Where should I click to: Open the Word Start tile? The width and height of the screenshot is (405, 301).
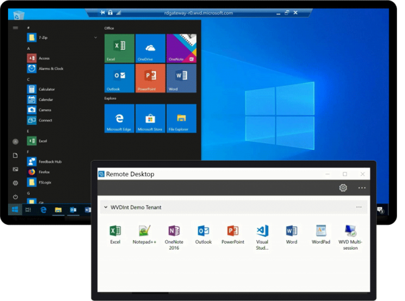[x=182, y=78]
